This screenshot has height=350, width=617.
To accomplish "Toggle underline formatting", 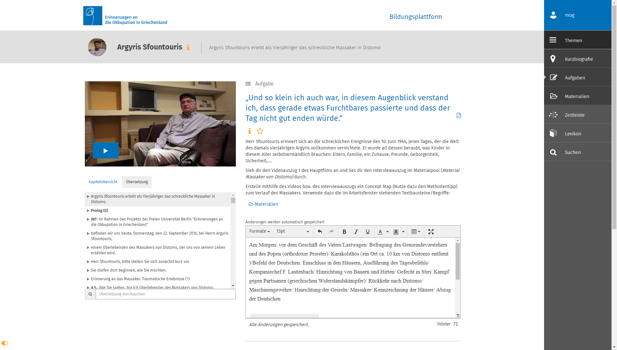I will (368, 232).
